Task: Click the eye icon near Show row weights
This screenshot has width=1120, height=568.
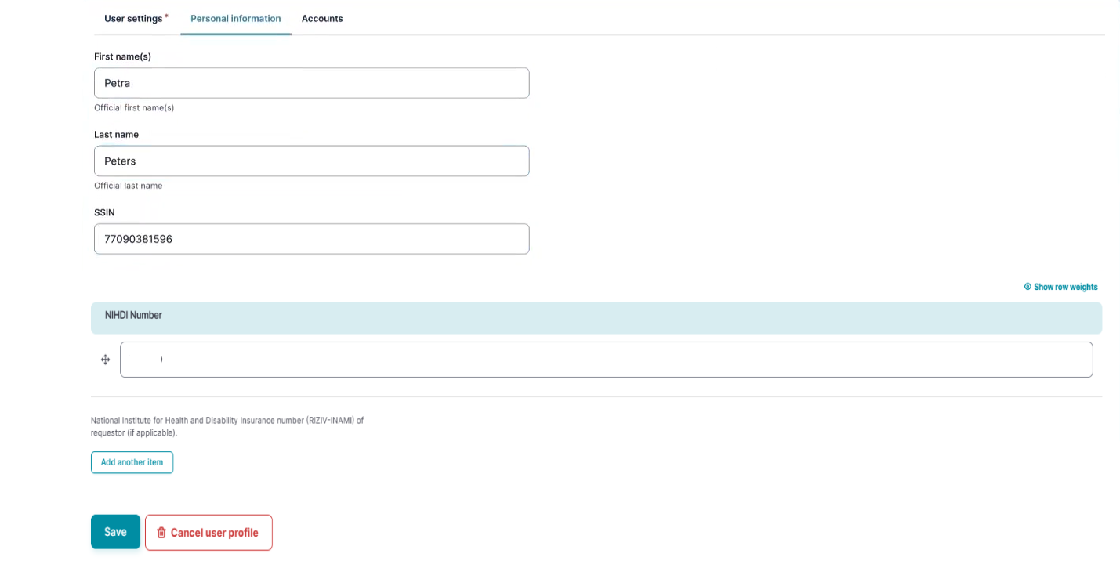Action: [x=1028, y=287]
